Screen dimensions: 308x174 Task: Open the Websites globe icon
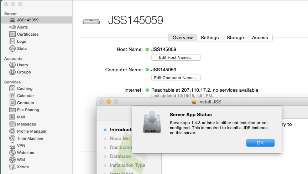[x=12, y=153]
